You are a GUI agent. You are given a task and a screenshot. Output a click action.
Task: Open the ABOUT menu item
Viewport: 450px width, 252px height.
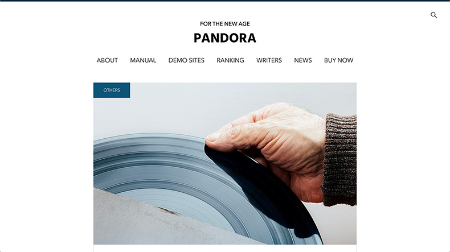[x=107, y=60]
